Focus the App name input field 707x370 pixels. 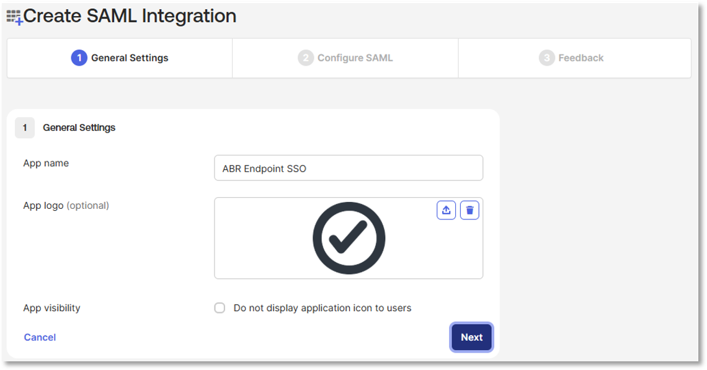pyautogui.click(x=348, y=168)
